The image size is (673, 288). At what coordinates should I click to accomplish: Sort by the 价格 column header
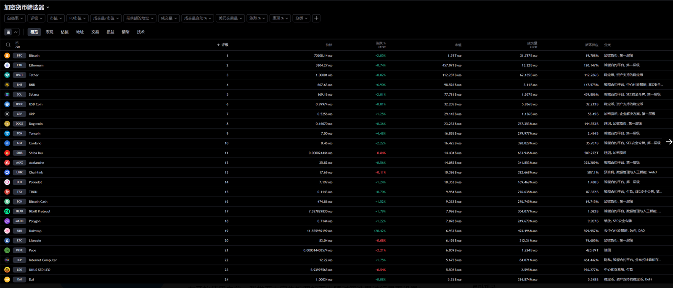[x=329, y=45]
